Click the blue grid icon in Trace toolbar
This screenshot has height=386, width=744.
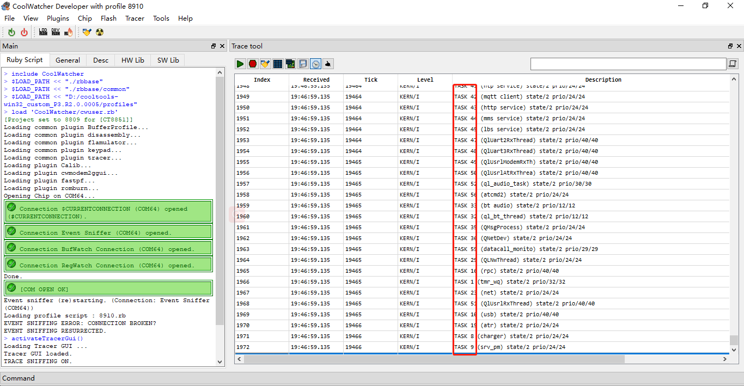pos(278,64)
